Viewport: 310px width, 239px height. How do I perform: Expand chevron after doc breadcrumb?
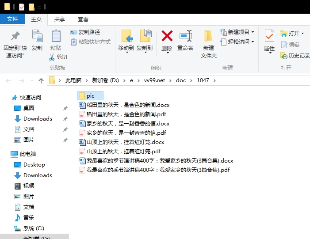tap(191, 80)
